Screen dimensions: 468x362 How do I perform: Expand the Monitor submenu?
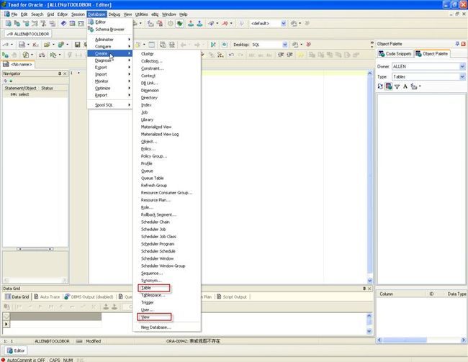coord(110,81)
